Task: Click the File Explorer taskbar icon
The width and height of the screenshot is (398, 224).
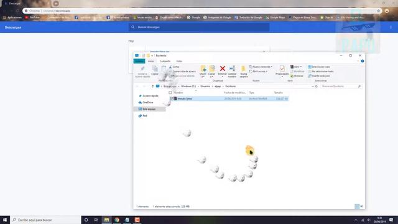Action: tap(106, 220)
